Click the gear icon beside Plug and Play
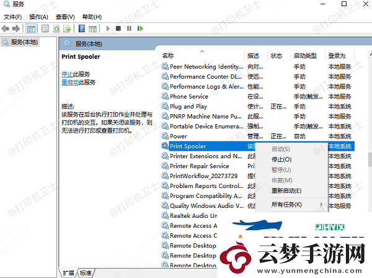The width and height of the screenshot is (372, 278). 165,106
